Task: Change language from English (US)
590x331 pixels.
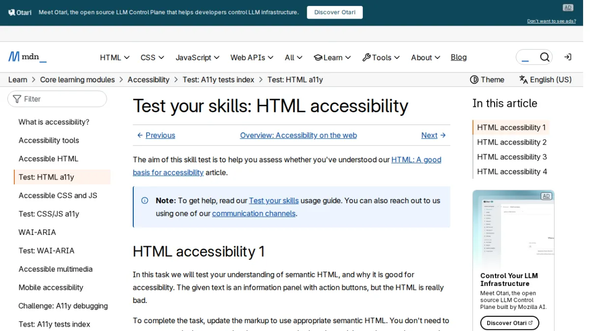Action: point(546,79)
